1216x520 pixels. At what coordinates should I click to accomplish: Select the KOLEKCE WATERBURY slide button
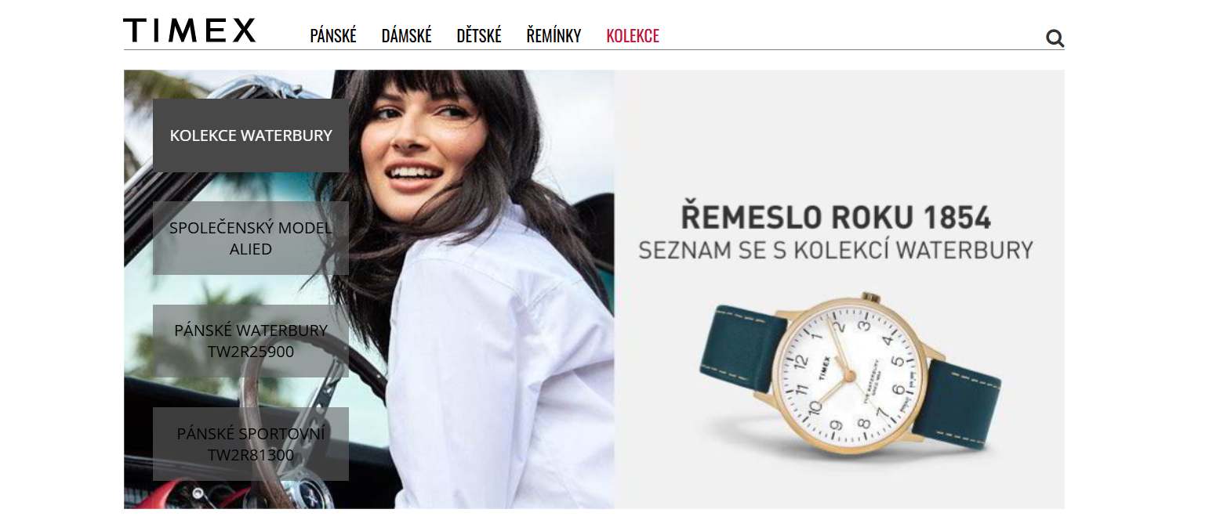pyautogui.click(x=251, y=135)
